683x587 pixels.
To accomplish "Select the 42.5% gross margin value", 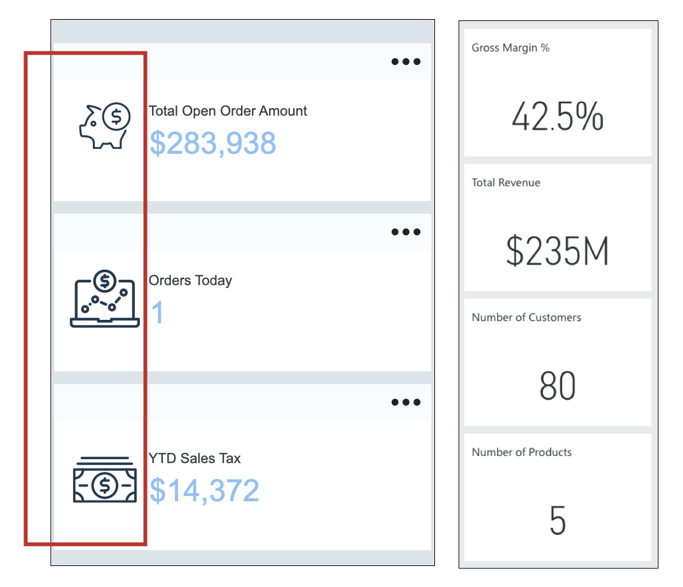I will [557, 117].
